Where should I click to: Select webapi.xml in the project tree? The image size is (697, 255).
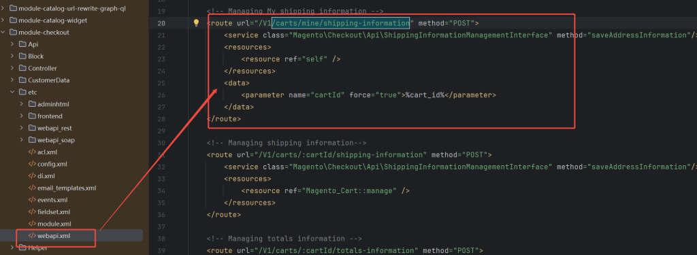coord(54,236)
